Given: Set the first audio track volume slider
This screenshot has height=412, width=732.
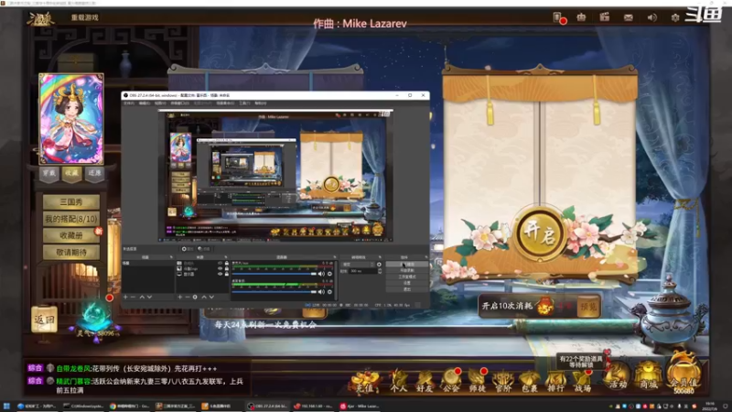Looking at the screenshot, I should [274, 274].
